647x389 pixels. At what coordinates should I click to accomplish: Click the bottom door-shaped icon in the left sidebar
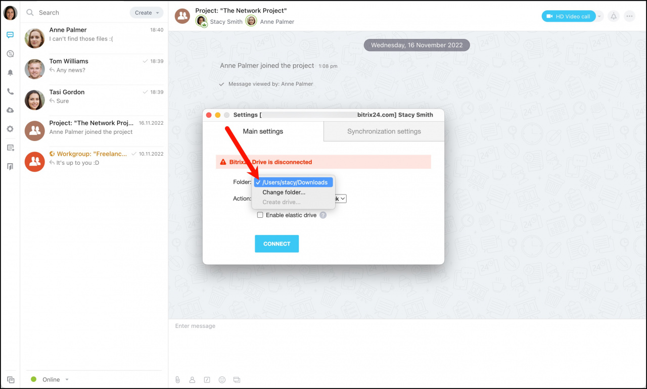tap(10, 166)
